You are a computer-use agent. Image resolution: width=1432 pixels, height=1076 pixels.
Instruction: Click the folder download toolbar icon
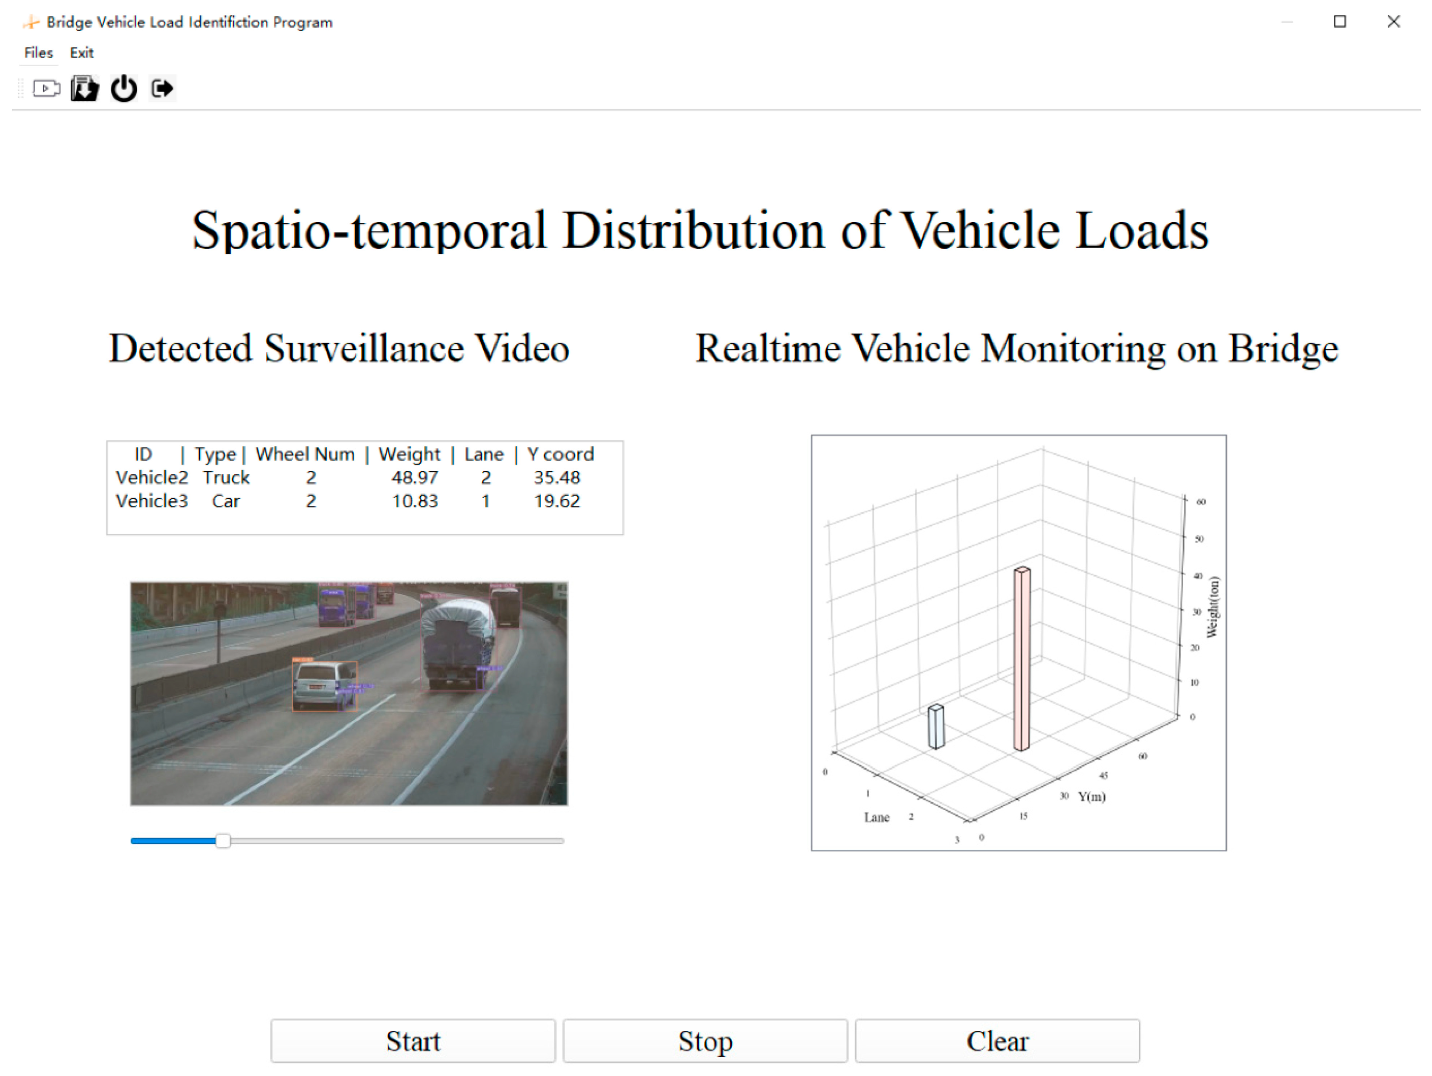pos(85,88)
